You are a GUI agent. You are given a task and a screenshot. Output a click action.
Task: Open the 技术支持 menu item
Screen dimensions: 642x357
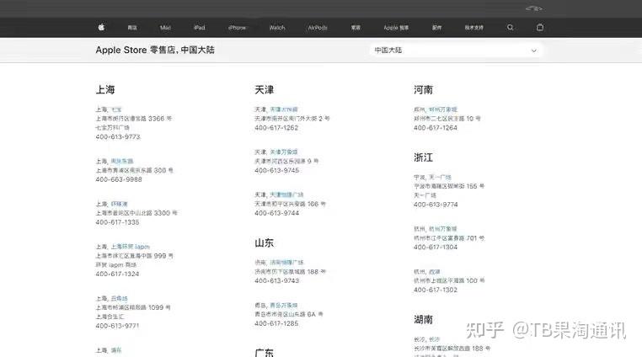click(473, 28)
